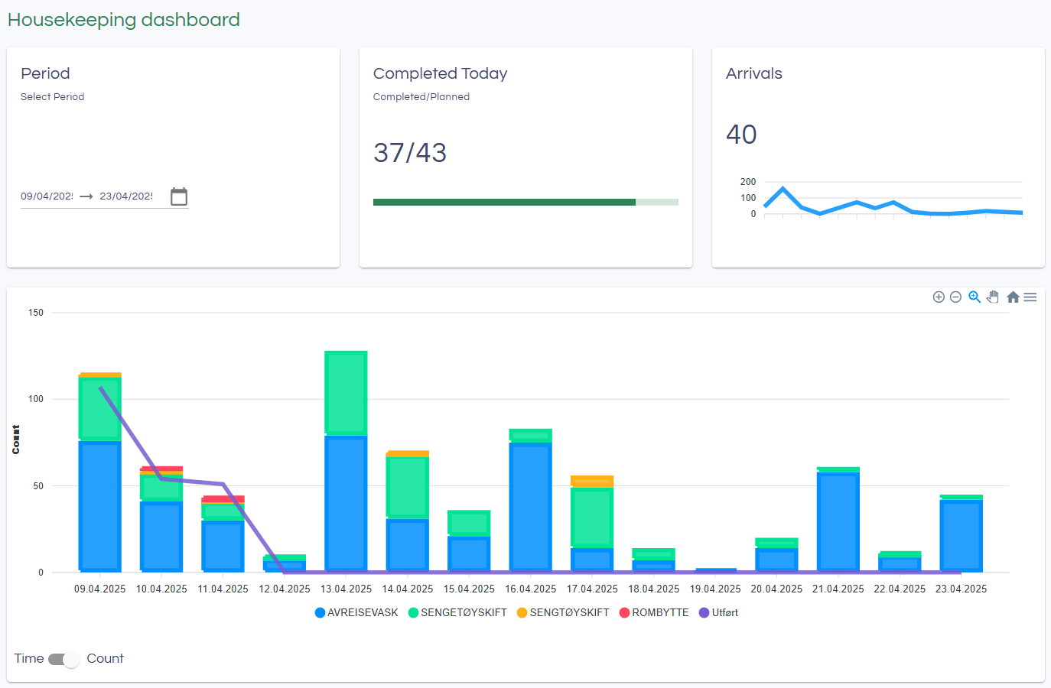Image resolution: width=1051 pixels, height=688 pixels.
Task: Select the zoom in icon on the chart toolbar
Action: tap(939, 297)
